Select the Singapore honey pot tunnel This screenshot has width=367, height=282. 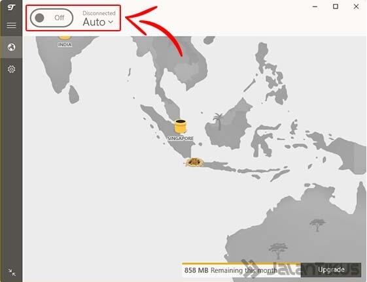[180, 127]
